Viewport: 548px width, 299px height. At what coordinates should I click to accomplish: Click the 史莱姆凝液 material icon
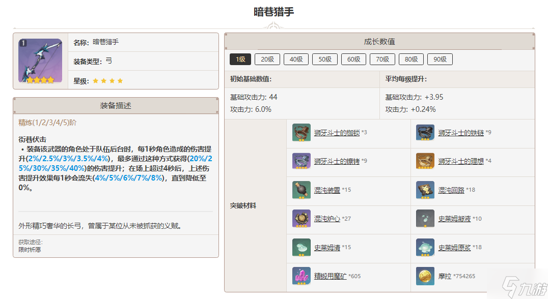click(x=425, y=219)
